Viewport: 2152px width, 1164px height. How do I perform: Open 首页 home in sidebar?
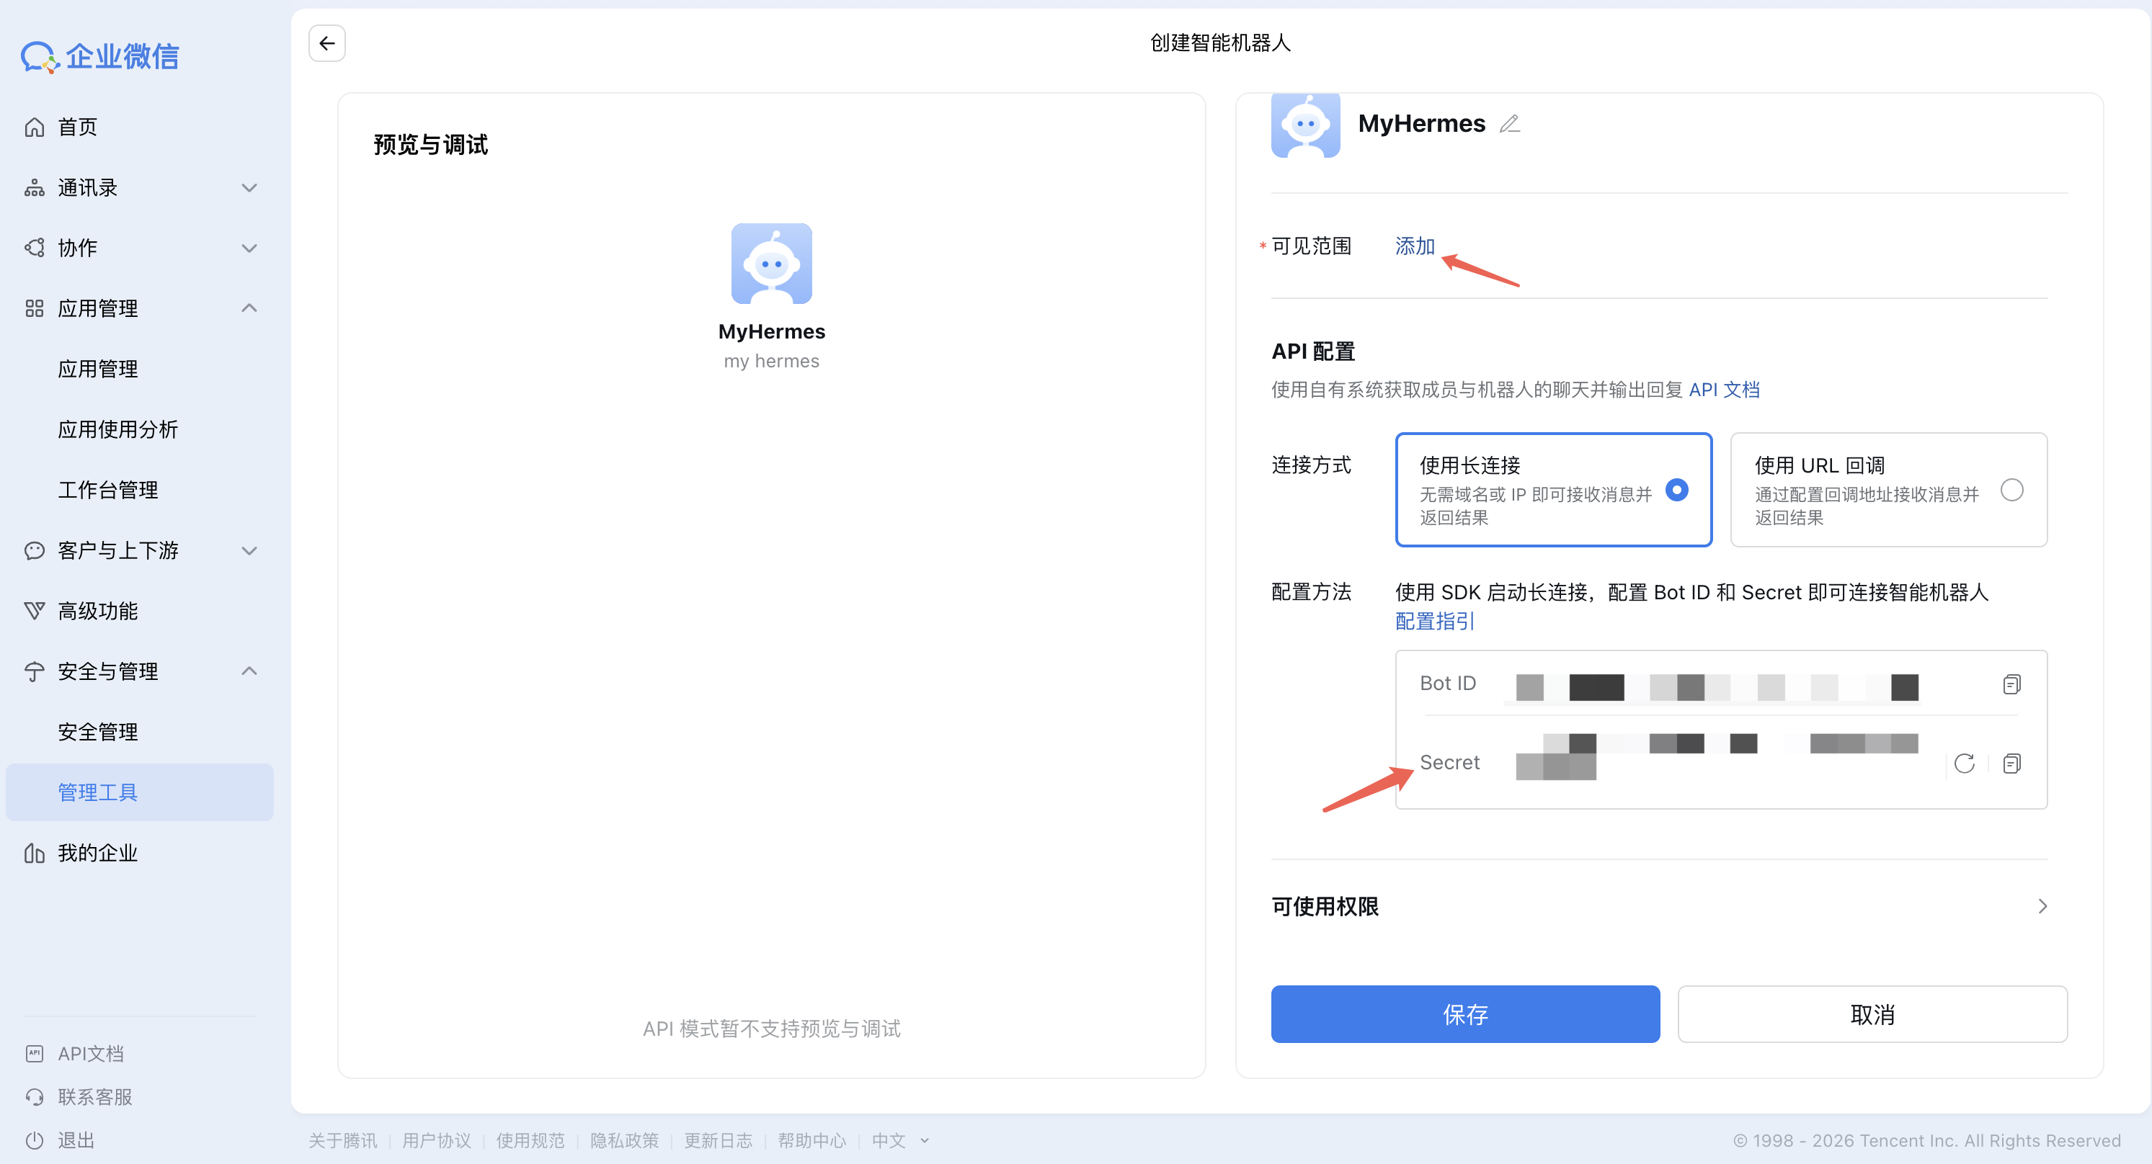click(x=77, y=127)
